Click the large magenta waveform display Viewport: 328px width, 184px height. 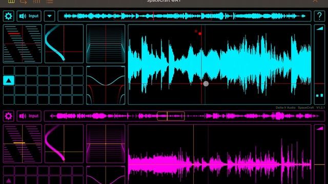tap(219, 154)
